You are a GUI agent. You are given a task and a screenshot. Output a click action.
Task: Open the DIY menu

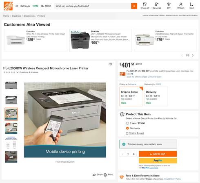click(x=169, y=6)
